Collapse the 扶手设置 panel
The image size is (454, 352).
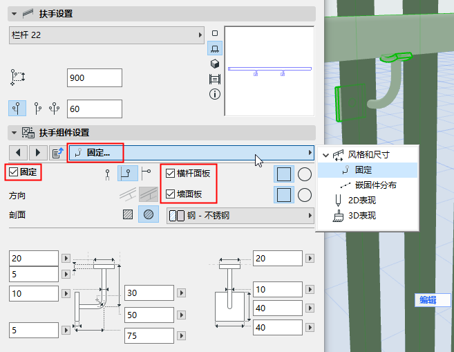coord(14,14)
